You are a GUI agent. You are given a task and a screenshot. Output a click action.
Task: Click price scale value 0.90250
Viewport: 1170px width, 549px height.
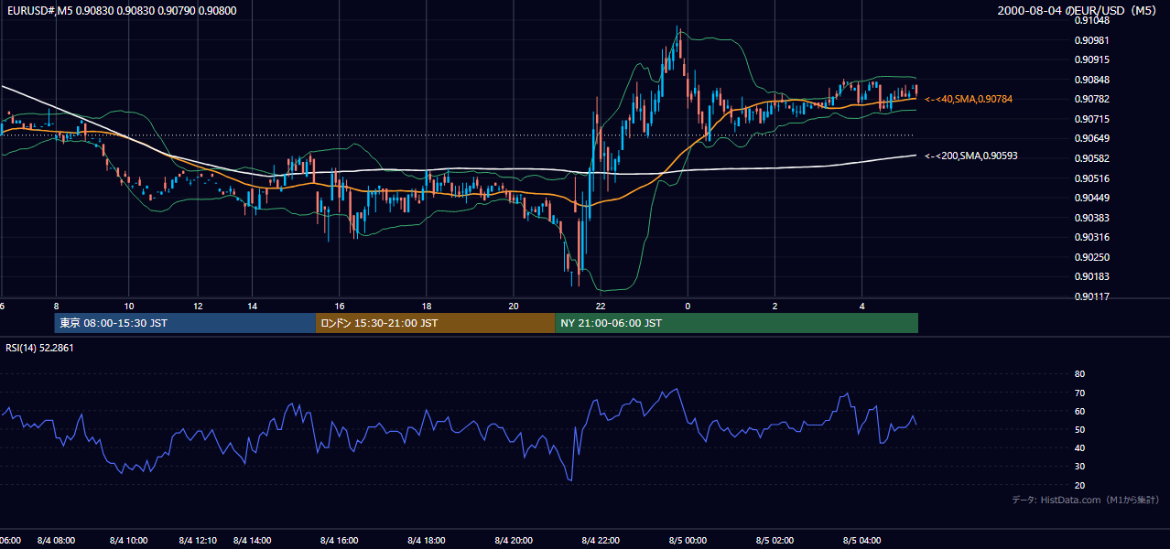pos(1092,257)
